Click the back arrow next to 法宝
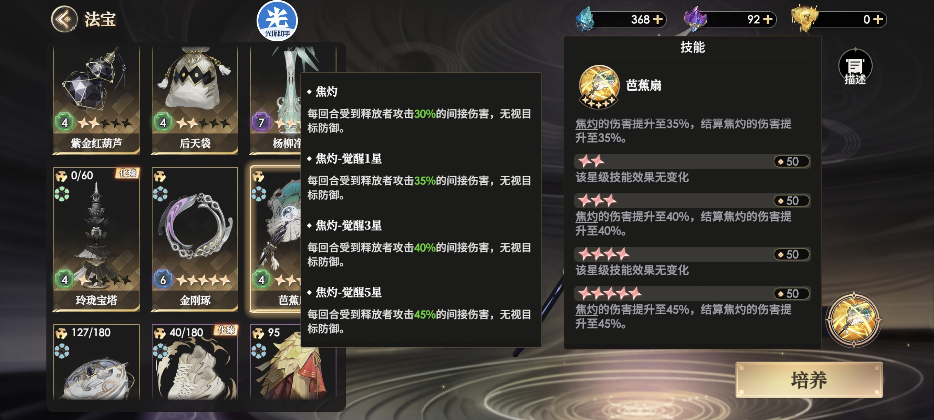 click(x=64, y=19)
